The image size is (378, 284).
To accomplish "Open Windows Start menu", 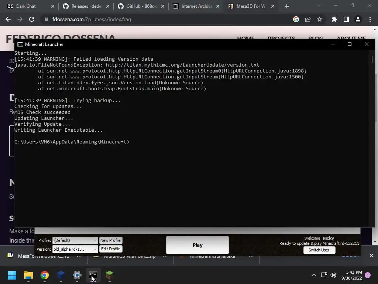I will pos(12,275).
